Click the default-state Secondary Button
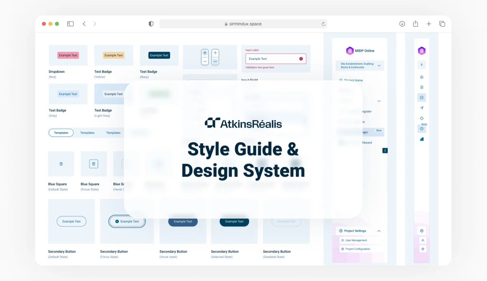This screenshot has width=487, height=281. tap(71, 221)
